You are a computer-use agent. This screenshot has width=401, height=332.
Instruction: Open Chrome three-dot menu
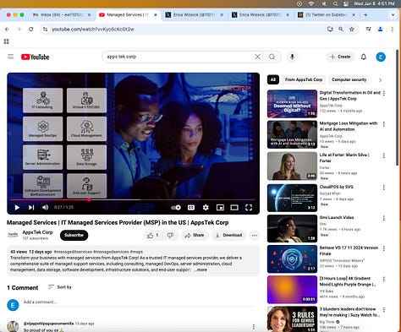click(393, 29)
